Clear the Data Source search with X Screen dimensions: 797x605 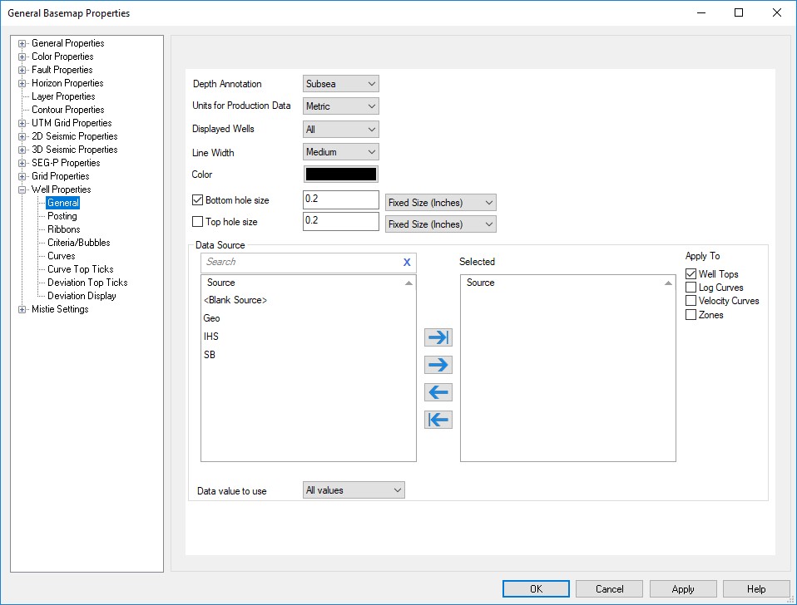pos(407,262)
